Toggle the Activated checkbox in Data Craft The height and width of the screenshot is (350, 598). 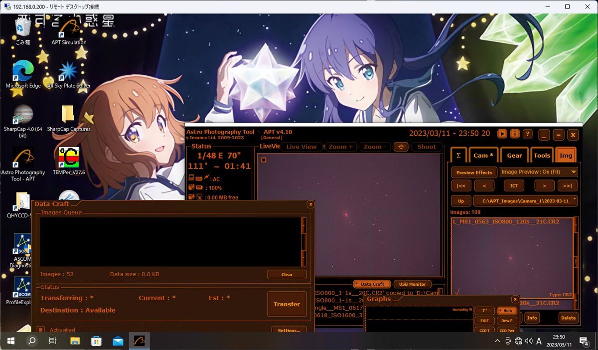point(41,330)
